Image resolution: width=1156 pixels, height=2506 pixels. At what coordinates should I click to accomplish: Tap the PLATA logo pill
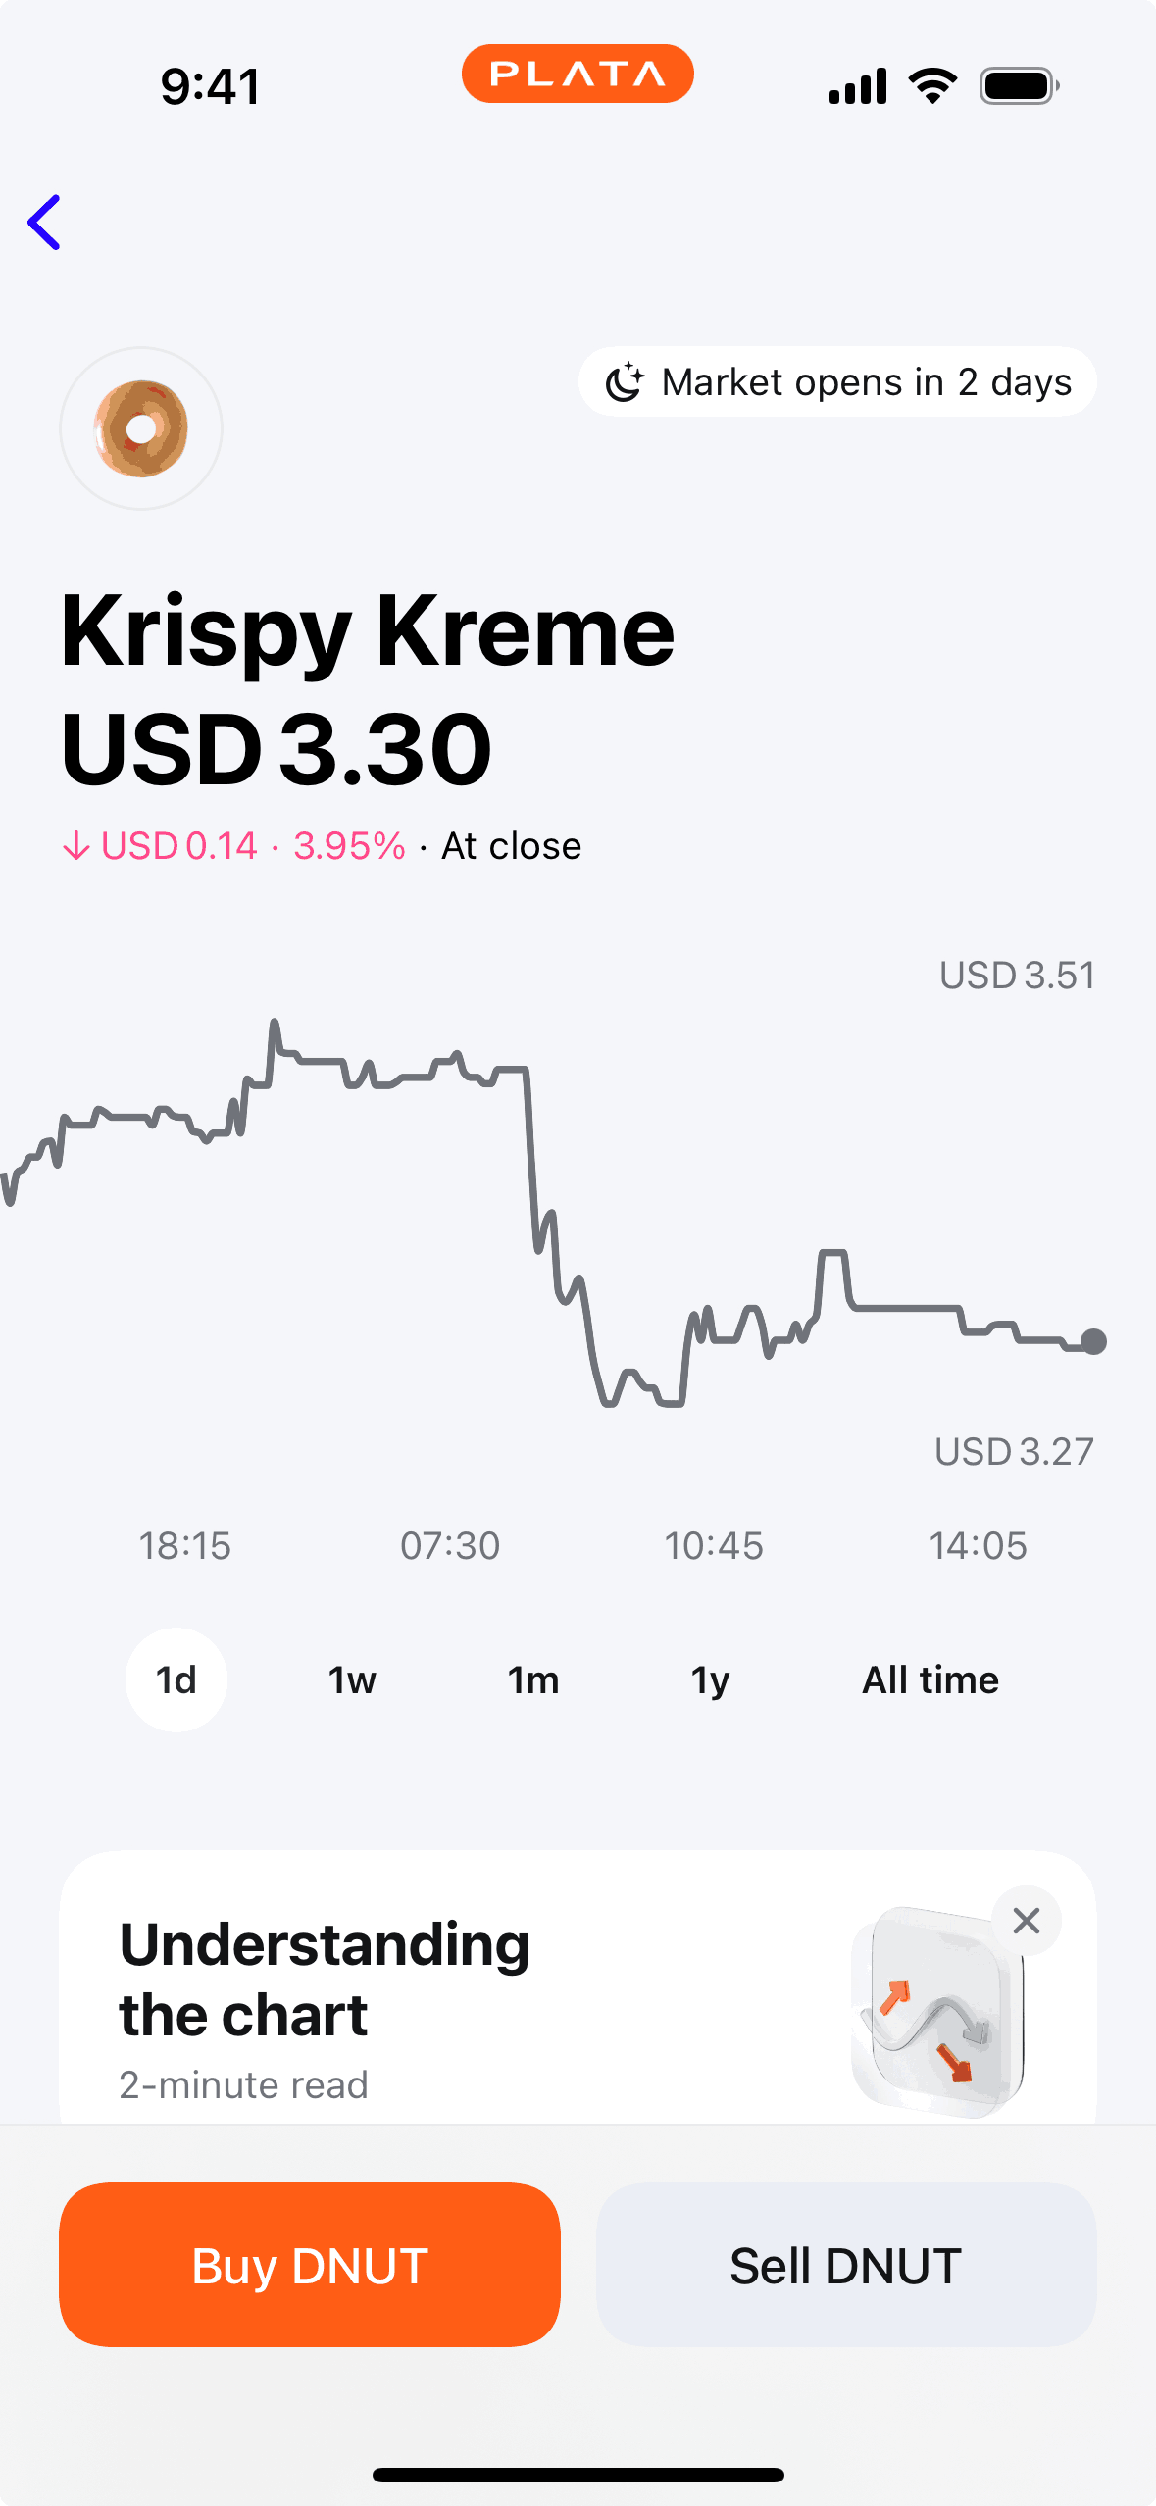pyautogui.click(x=578, y=74)
